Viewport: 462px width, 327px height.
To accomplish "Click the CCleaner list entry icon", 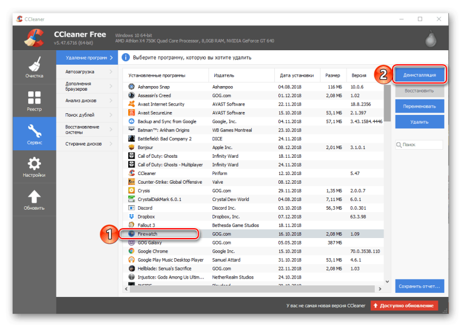I will (x=132, y=173).
